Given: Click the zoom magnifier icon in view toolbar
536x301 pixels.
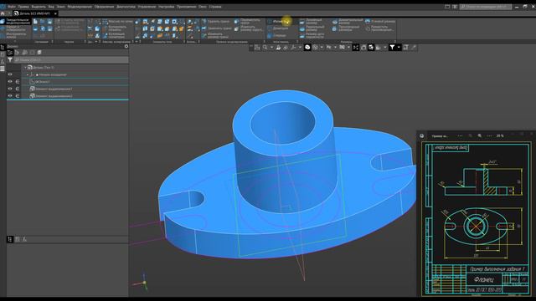Looking at the screenshot, I should [265, 48].
